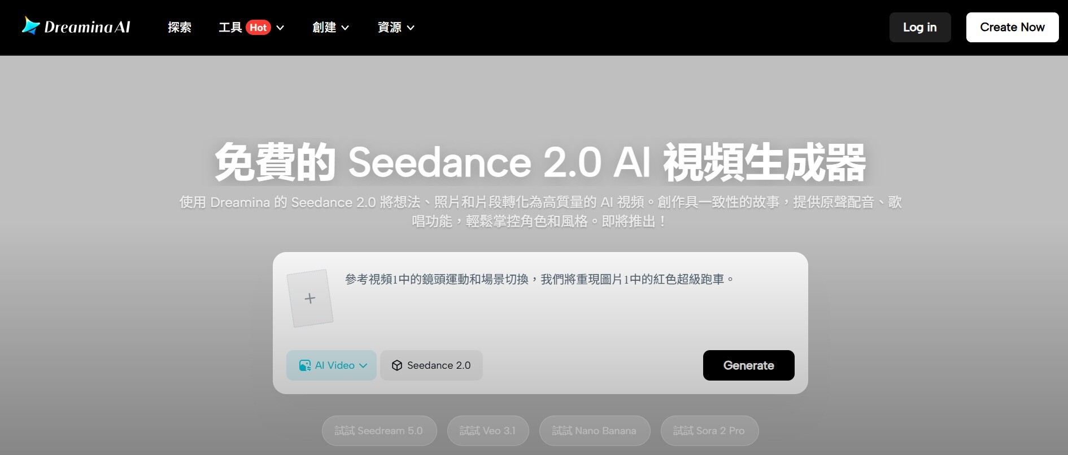Click the cube icon beside Seedance 2.0
This screenshot has width=1068, height=455.
[x=397, y=365]
